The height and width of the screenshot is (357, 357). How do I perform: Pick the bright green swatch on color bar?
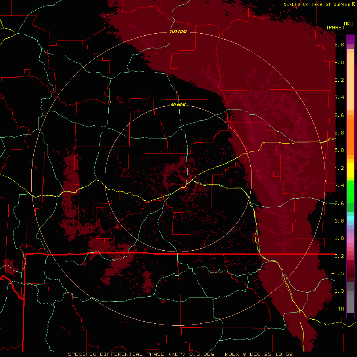350,191
